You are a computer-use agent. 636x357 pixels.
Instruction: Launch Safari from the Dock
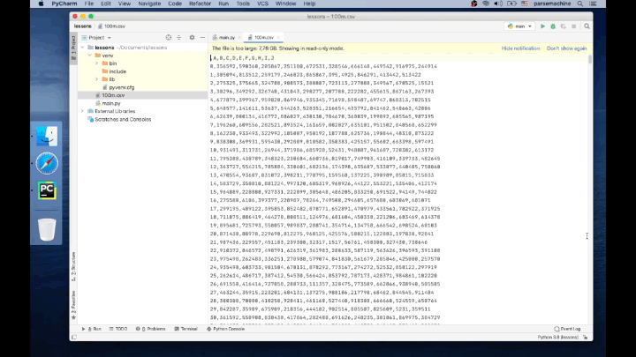pyautogui.click(x=47, y=163)
